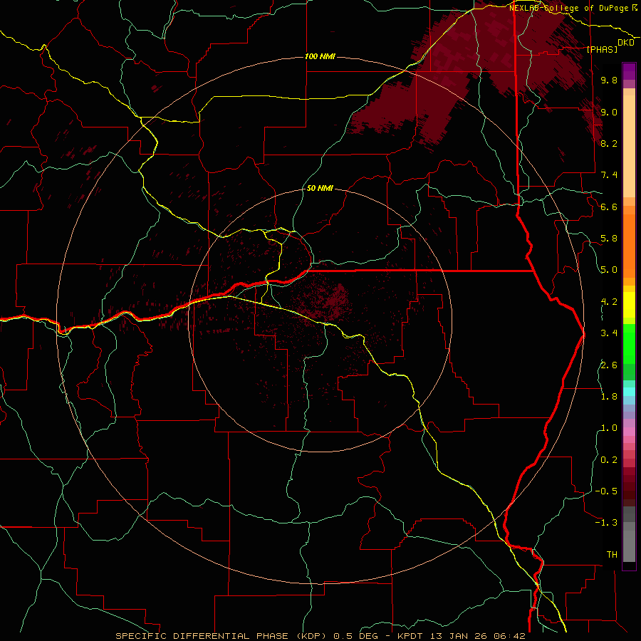Pick the purple top segment of color bar
This screenshot has width=641, height=641.
point(629,71)
